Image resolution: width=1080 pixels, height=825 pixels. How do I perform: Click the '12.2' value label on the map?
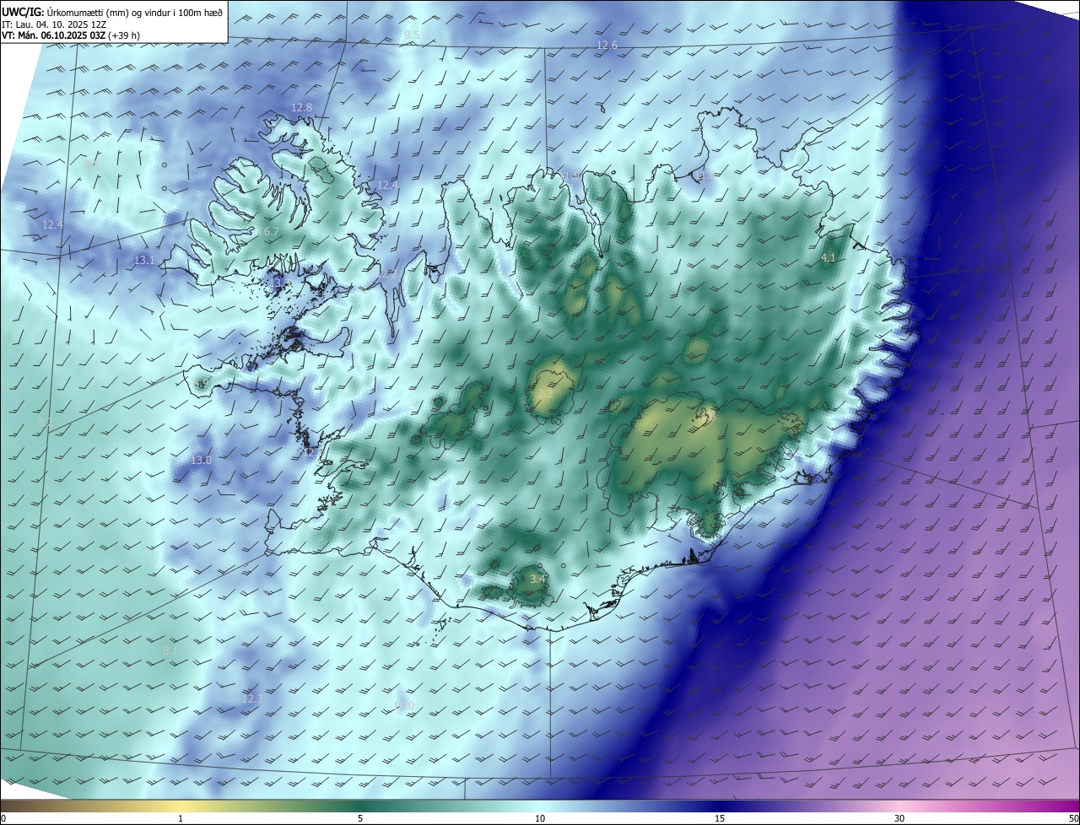tap(386, 273)
